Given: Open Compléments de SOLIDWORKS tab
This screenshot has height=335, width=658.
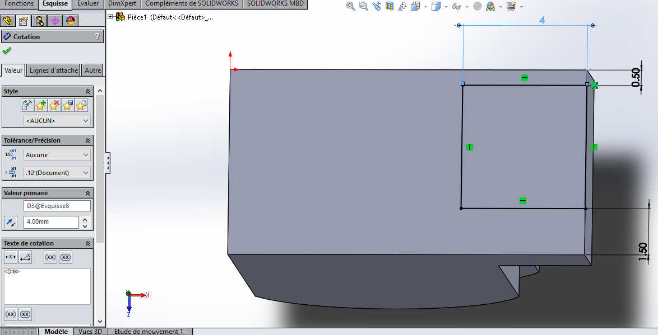Looking at the screenshot, I should pyautogui.click(x=191, y=4).
